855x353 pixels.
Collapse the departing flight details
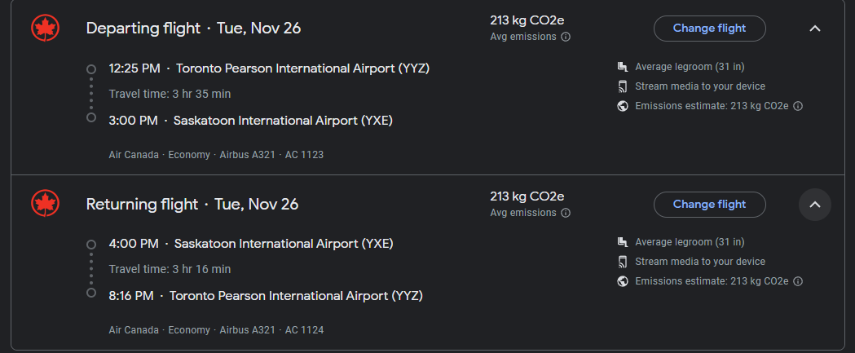pyautogui.click(x=814, y=29)
